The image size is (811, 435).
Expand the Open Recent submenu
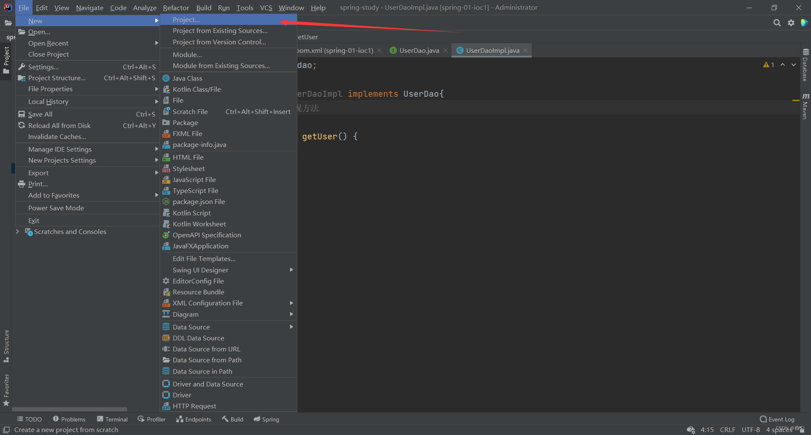[x=87, y=43]
